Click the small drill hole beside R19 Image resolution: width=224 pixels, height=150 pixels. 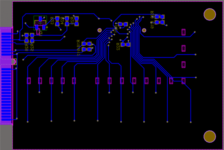[144, 30]
